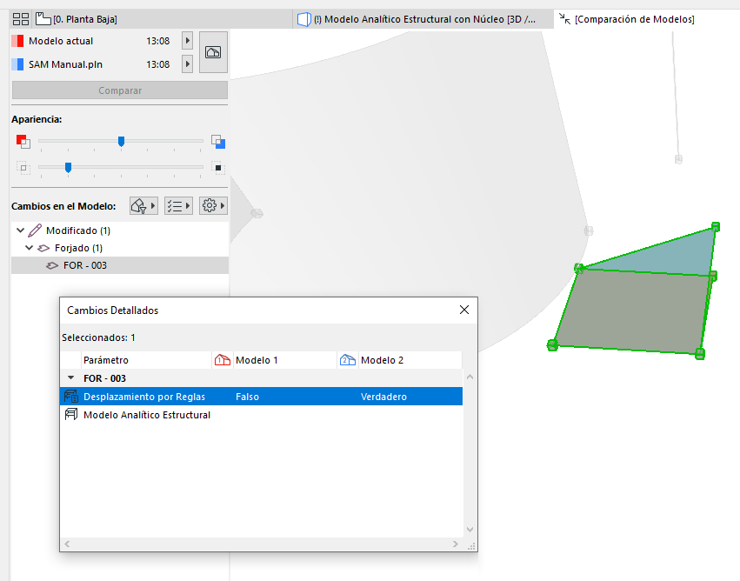Collapse the FOR - 003 group in dialog
The width and height of the screenshot is (740, 581).
tap(70, 378)
